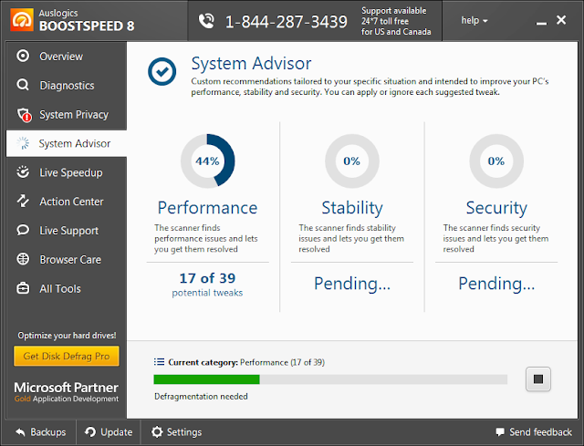
Task: Navigate to Browser Care
Action: 67,259
